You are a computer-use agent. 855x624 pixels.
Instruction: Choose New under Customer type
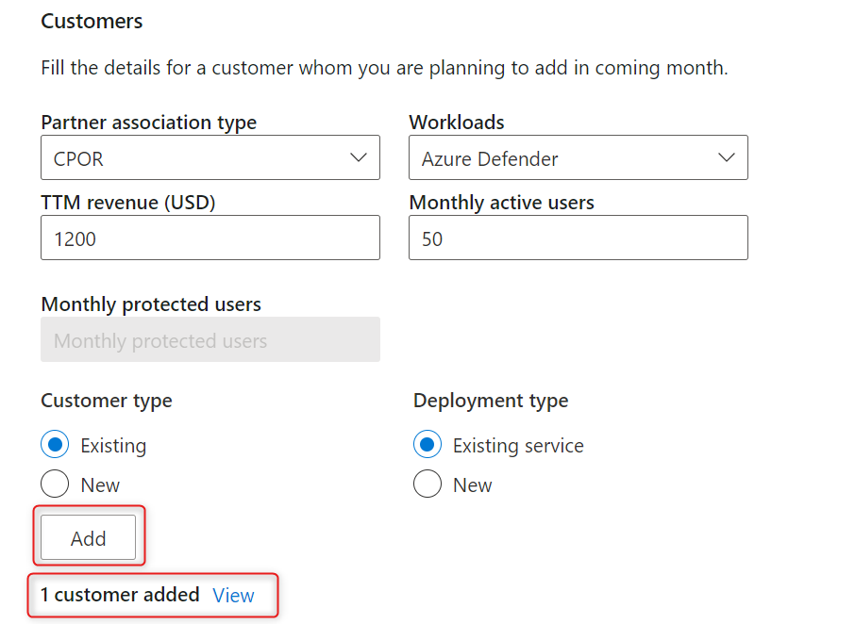click(56, 484)
